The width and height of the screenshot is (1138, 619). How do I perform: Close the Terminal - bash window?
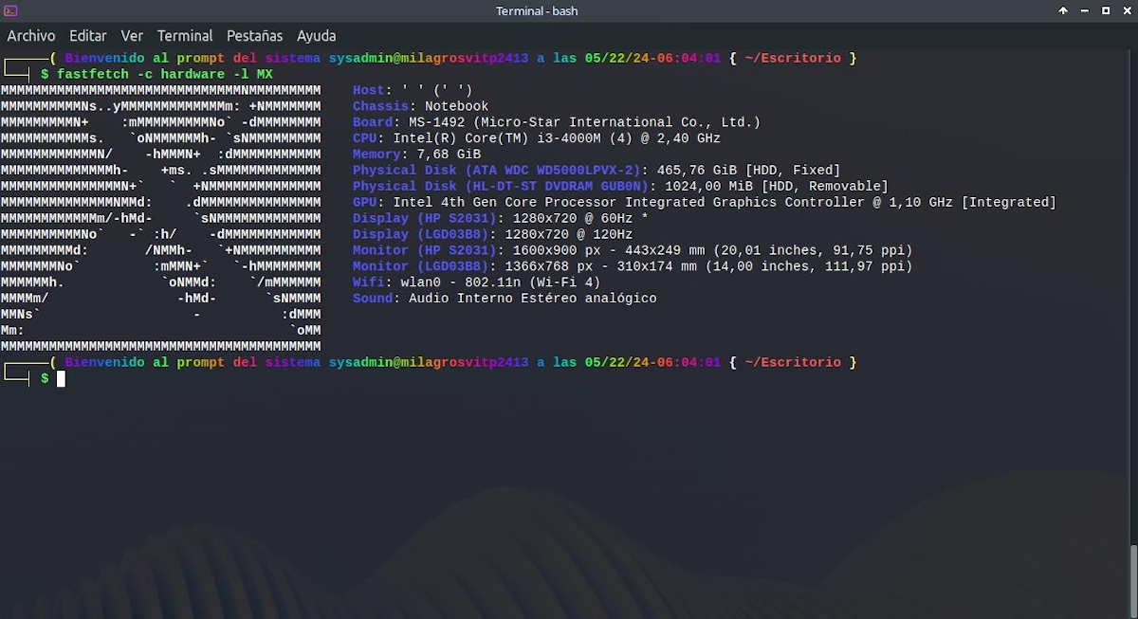(x=1127, y=10)
